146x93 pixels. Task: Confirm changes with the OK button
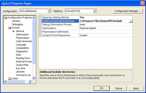point(101,88)
